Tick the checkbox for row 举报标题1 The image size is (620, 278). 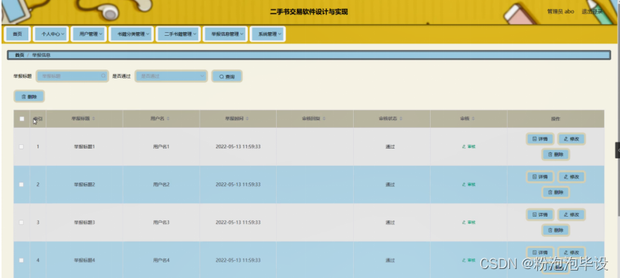pos(22,146)
